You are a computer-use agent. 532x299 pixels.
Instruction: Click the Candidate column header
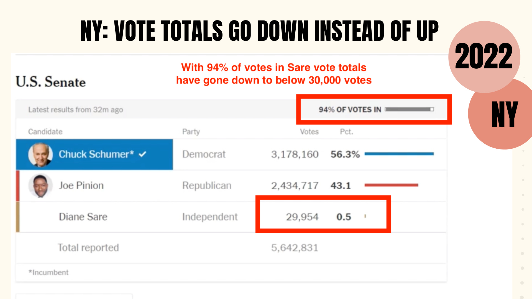coord(45,132)
